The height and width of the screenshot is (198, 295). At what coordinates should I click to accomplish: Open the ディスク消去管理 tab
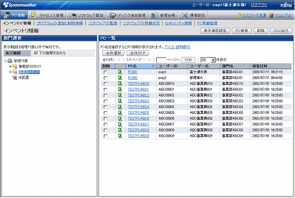pyautogui.click(x=127, y=15)
